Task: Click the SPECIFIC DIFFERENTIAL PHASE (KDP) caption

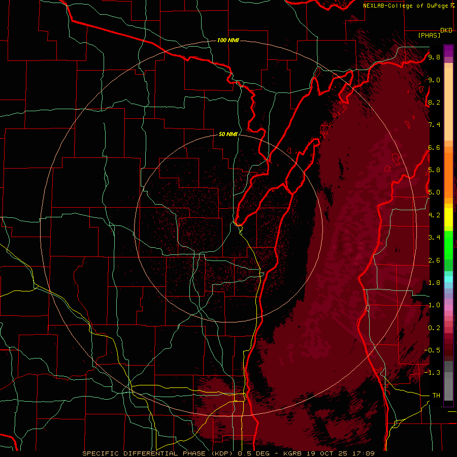Action: (x=158, y=453)
